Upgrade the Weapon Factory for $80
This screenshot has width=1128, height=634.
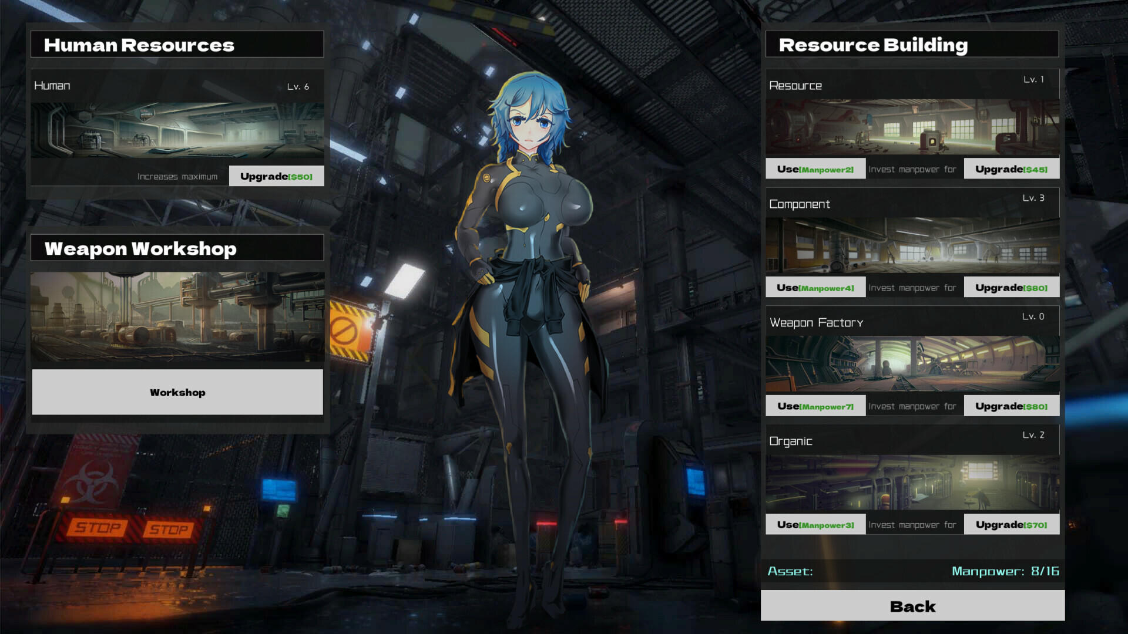pos(1011,405)
